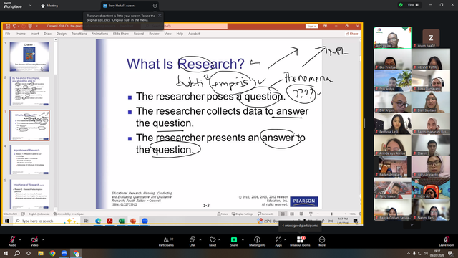Viewport: 458px width, 258px height.
Task: Click Share button in shared PowerPoint
Action: (x=352, y=34)
